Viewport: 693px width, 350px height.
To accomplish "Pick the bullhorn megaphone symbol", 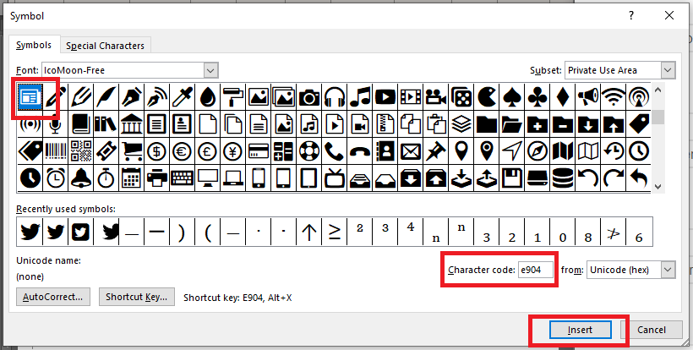I will coord(588,96).
